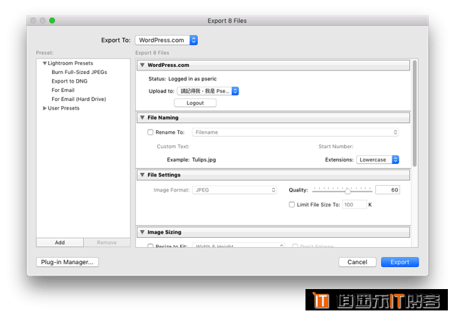Open the Filename template dropdown
The width and height of the screenshot is (455, 314).
coord(296,132)
